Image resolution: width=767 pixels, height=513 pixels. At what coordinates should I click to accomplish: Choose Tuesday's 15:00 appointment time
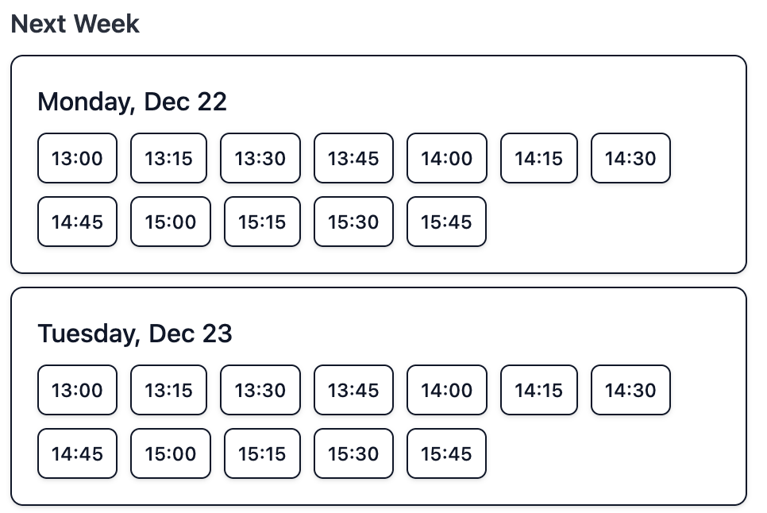coord(170,453)
